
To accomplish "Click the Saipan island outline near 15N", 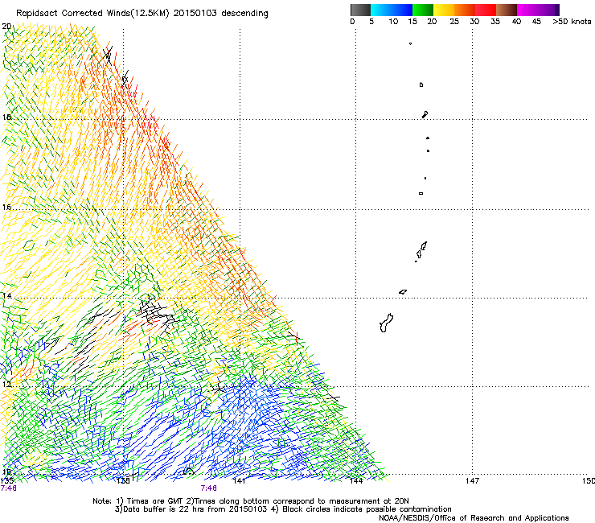I will click(423, 247).
